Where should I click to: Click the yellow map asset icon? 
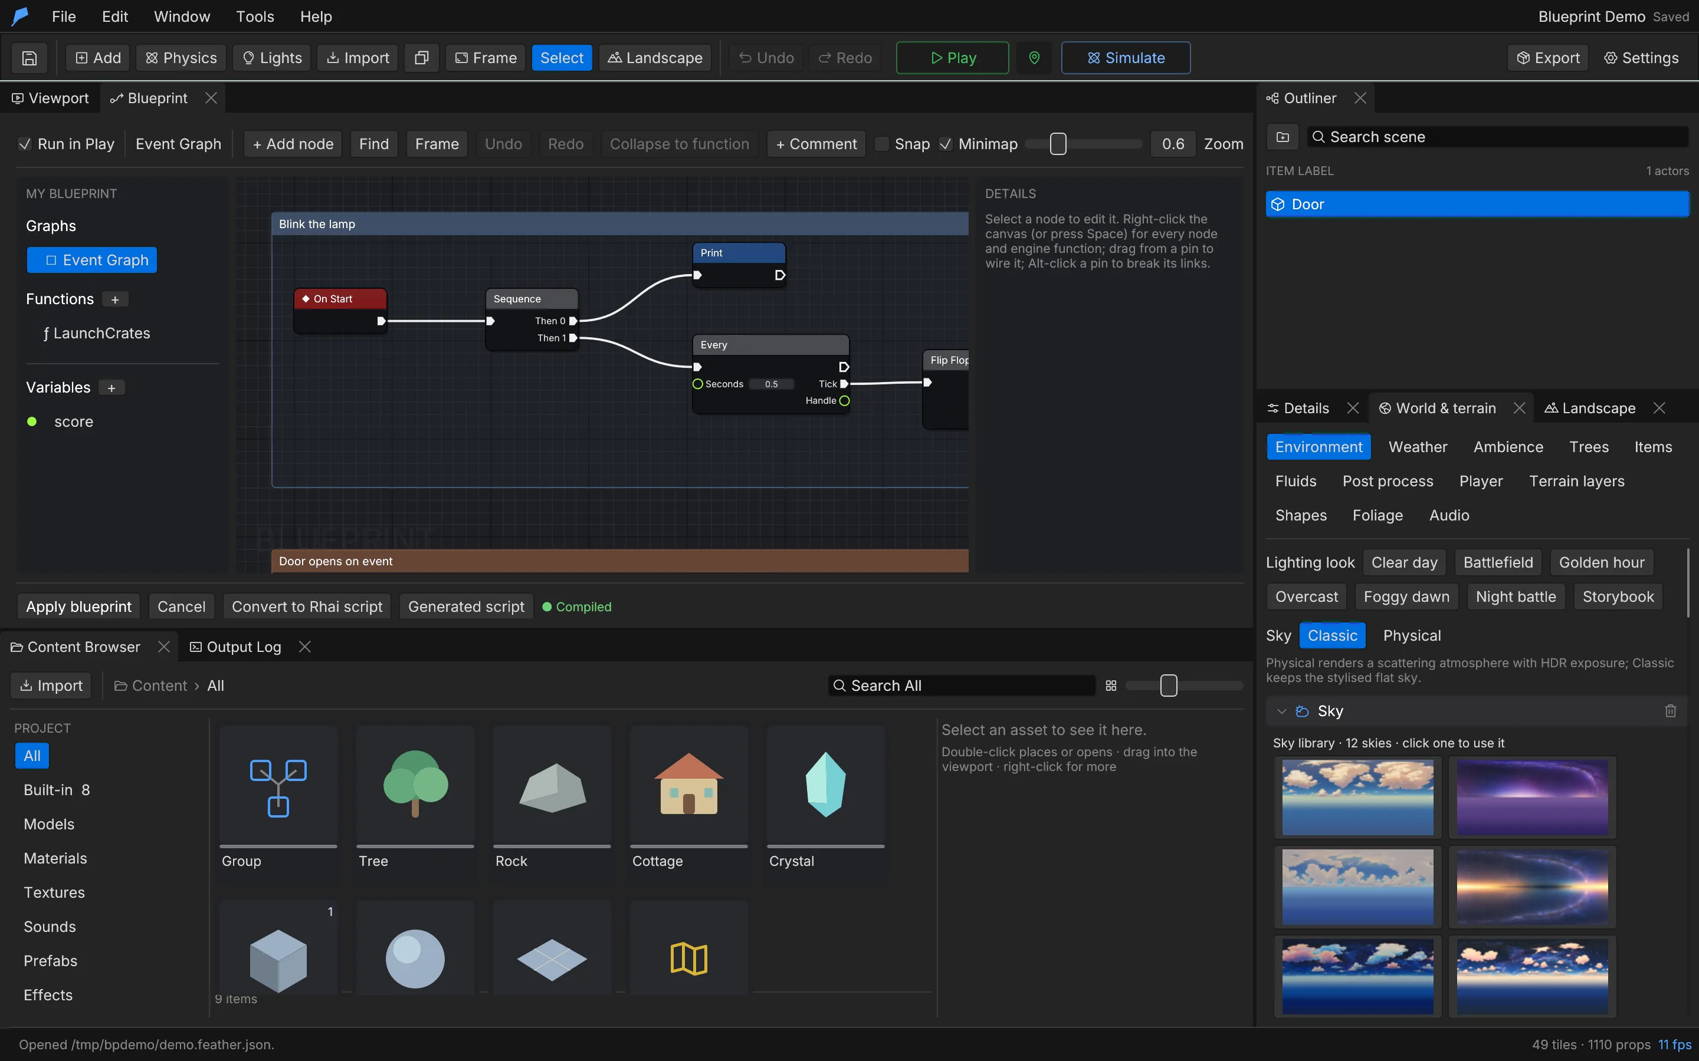(x=688, y=958)
